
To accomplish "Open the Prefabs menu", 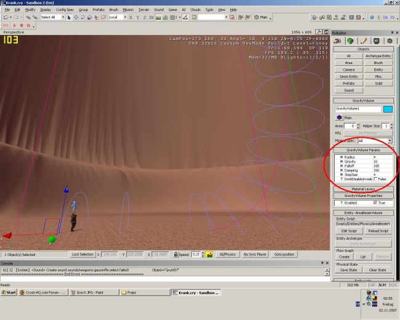I will (98, 10).
